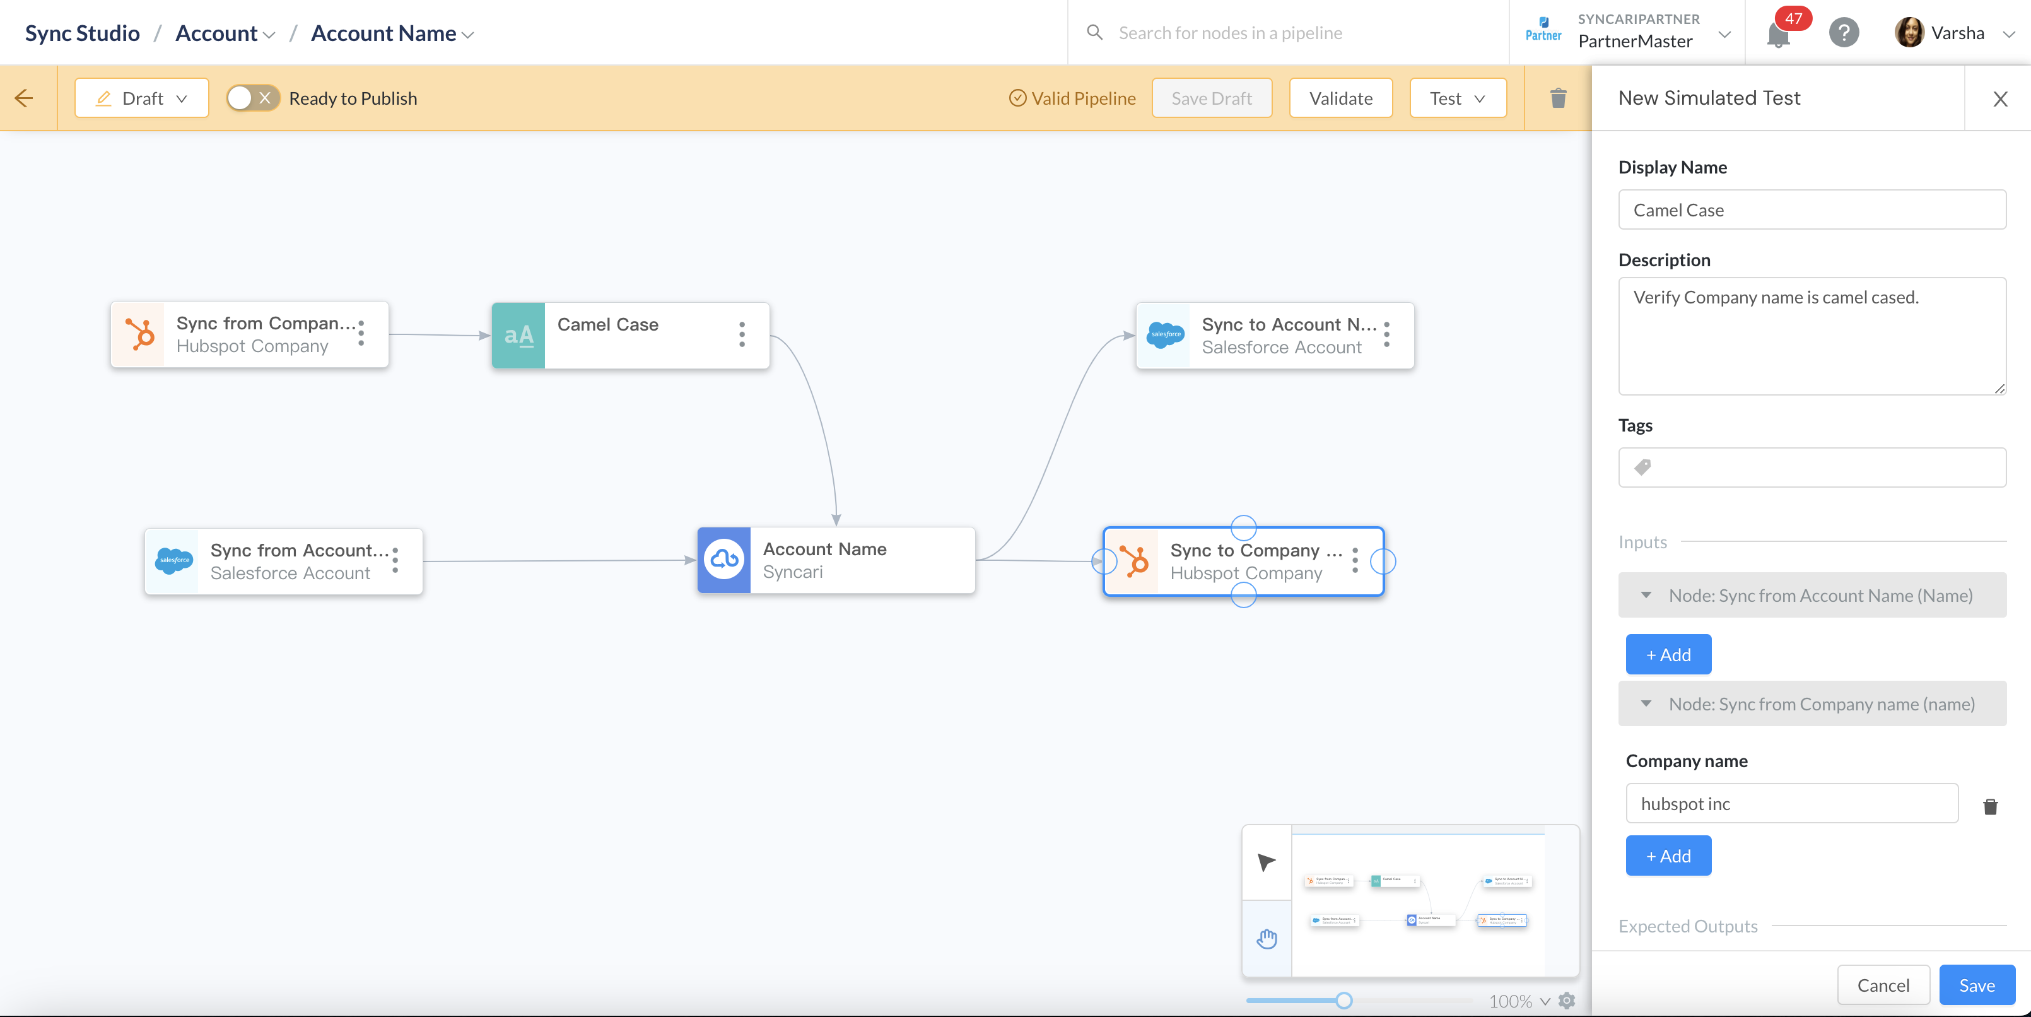Select the hand pan tool in minimap panel
2031x1017 pixels.
point(1267,938)
